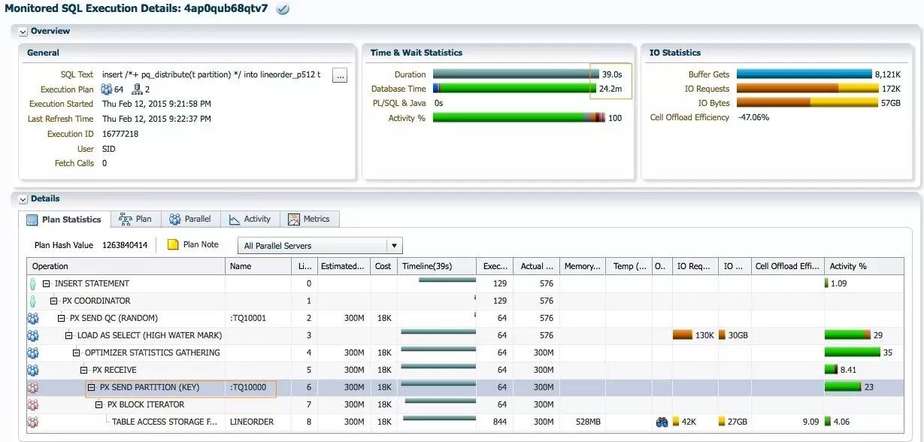Screen dimensions: 924x442
Task: Collapse the PX BLOCK ITERATOR node
Action: point(99,404)
